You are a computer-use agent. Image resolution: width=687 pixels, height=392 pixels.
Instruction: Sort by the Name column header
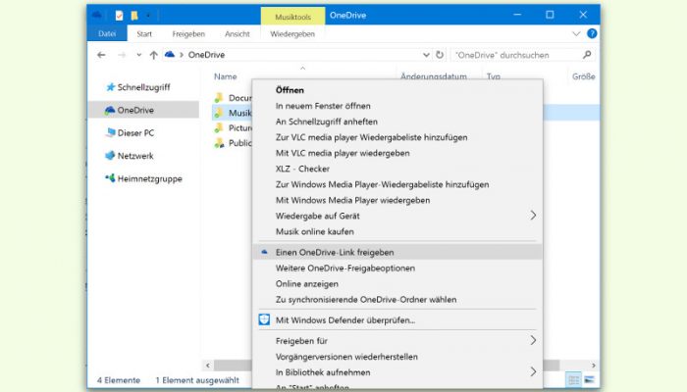coord(225,76)
